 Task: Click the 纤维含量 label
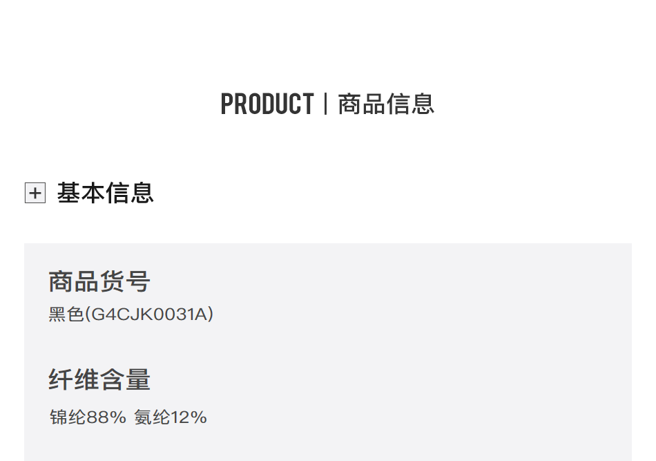[99, 380]
